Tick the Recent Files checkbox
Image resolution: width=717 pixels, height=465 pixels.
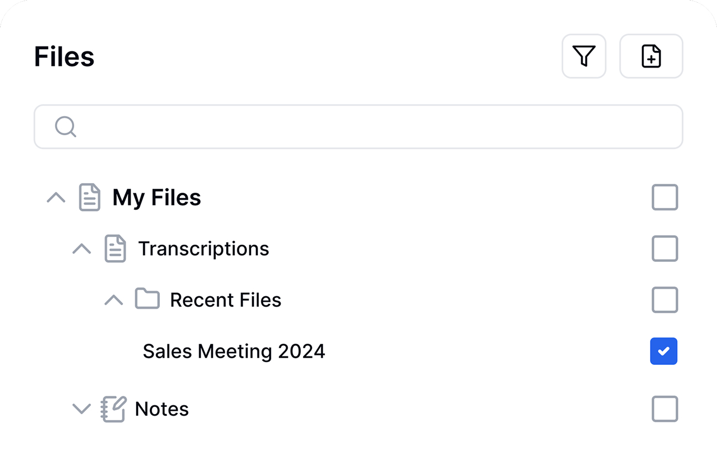click(x=664, y=300)
